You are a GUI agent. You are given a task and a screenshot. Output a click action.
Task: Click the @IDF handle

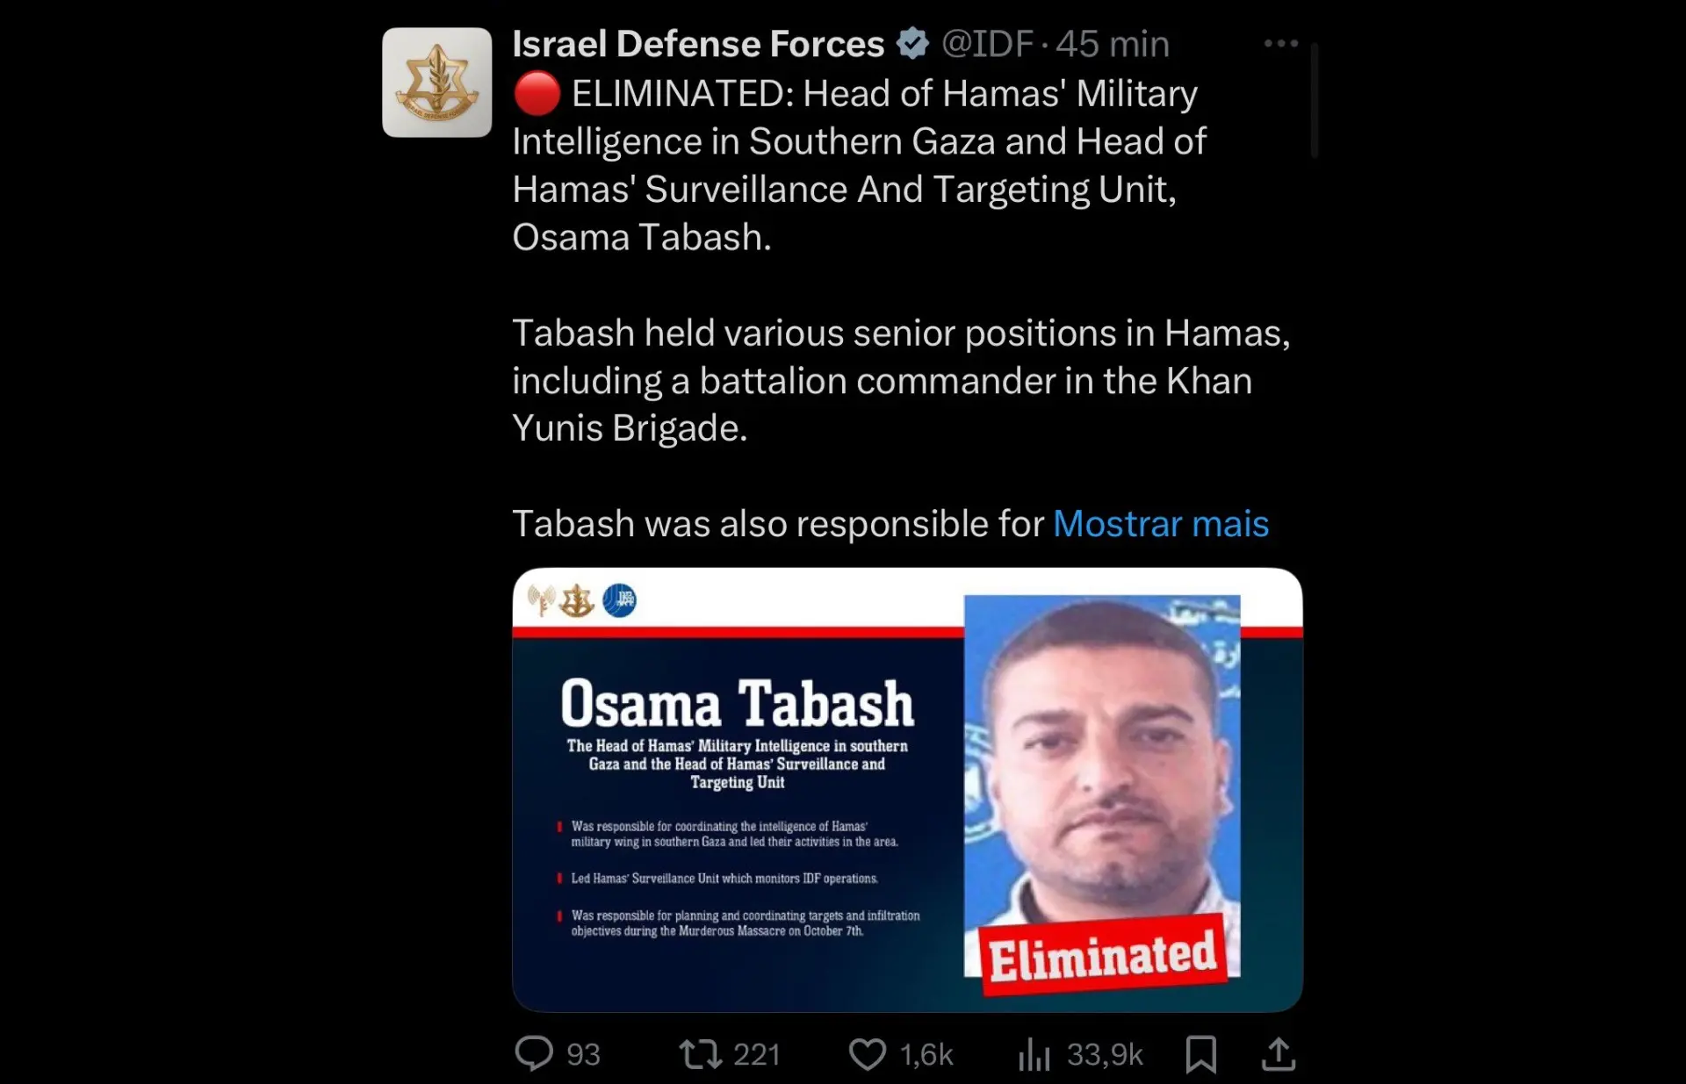(987, 44)
